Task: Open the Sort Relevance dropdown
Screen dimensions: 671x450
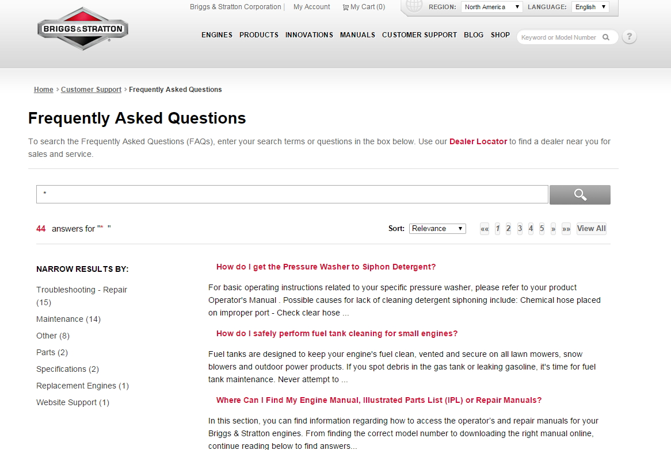Action: [x=437, y=229]
